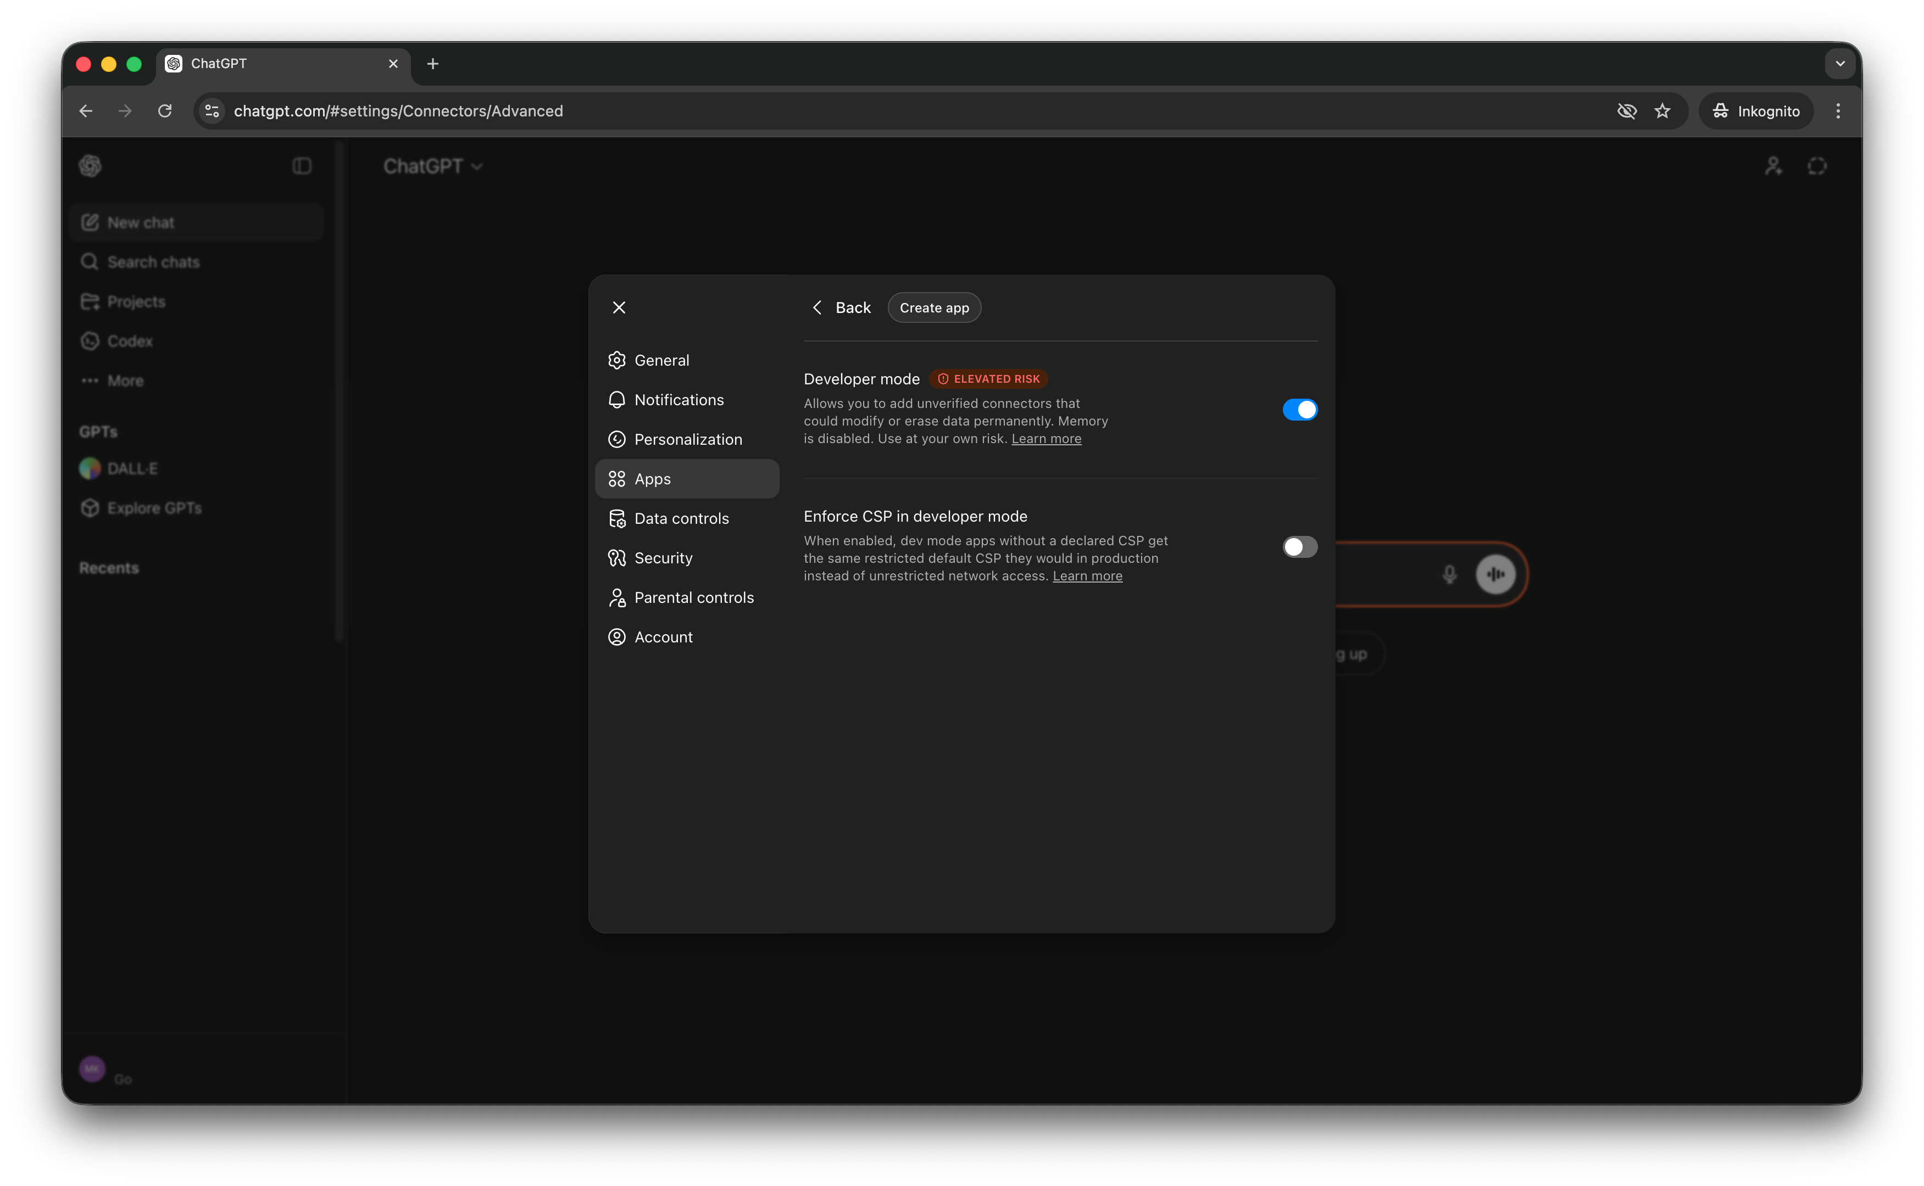Open Security settings via its icon

pyautogui.click(x=617, y=558)
